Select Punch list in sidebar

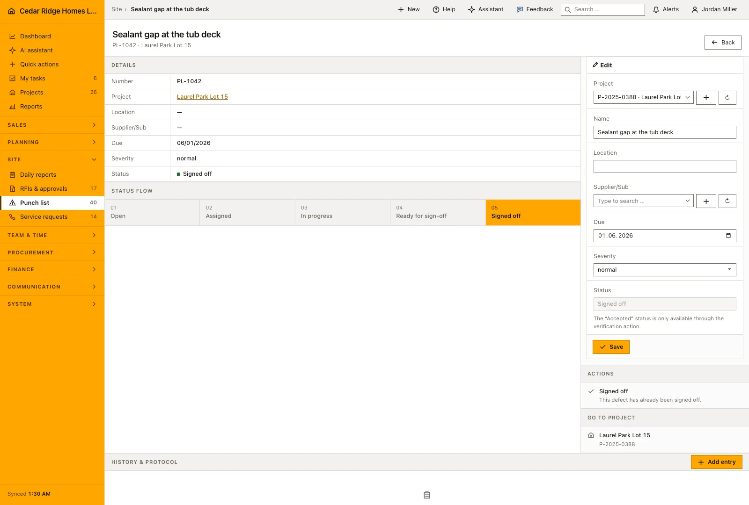(x=52, y=202)
